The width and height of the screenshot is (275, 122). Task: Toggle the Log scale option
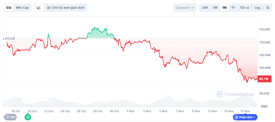[x=257, y=8]
